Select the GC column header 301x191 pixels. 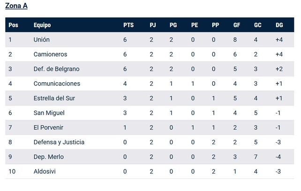[257, 25]
